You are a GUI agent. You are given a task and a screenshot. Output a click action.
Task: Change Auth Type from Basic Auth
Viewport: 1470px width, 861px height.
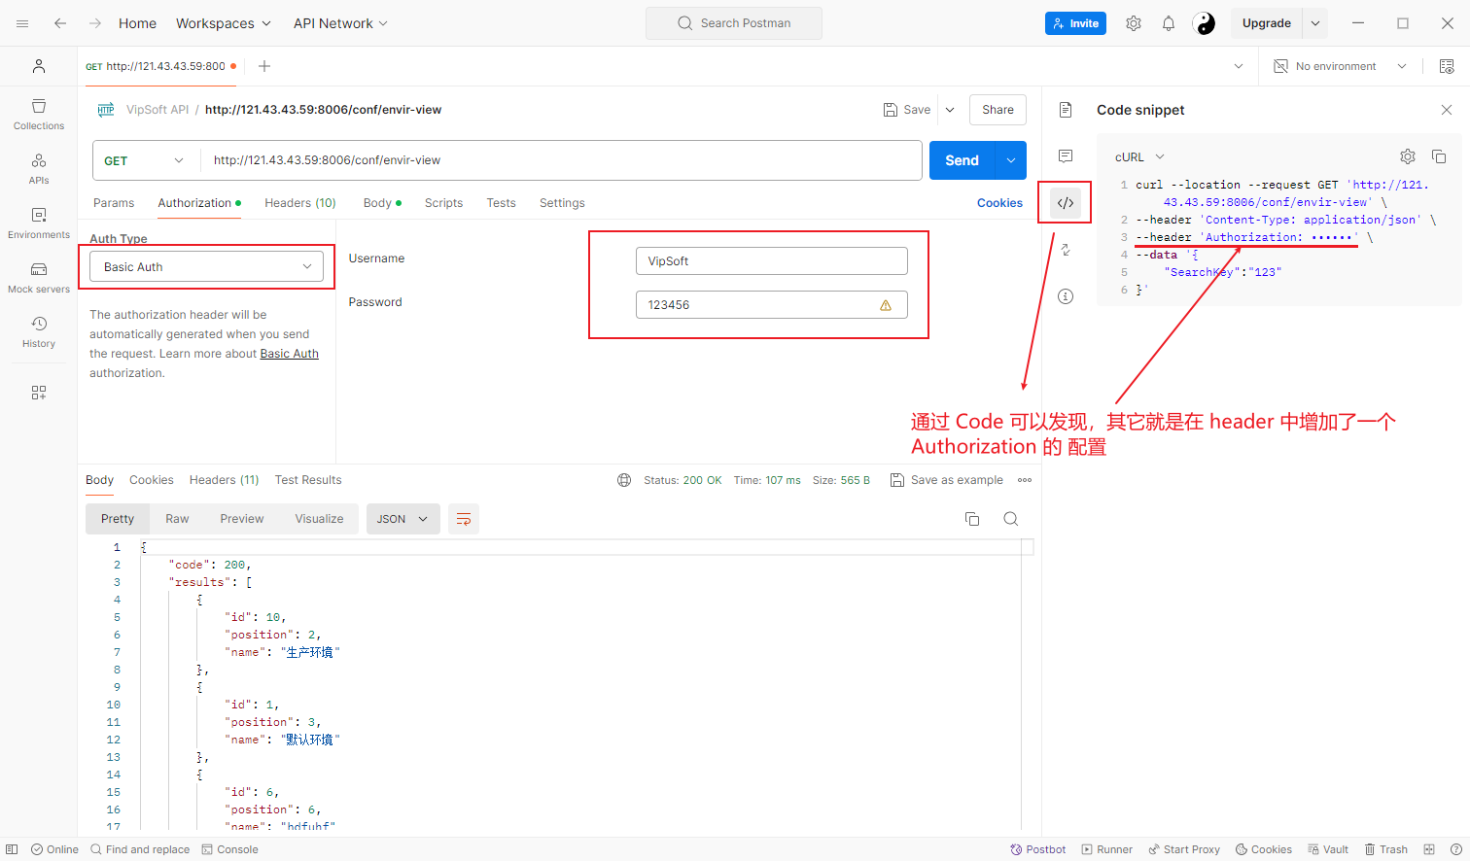click(x=206, y=267)
